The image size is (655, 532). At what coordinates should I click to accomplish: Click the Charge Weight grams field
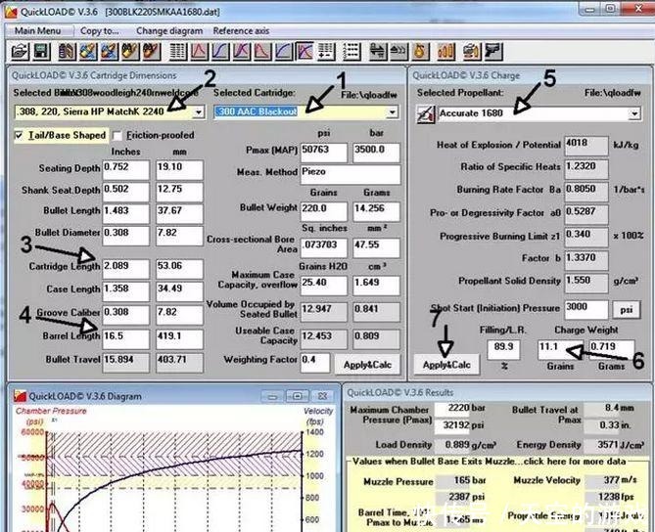611,350
